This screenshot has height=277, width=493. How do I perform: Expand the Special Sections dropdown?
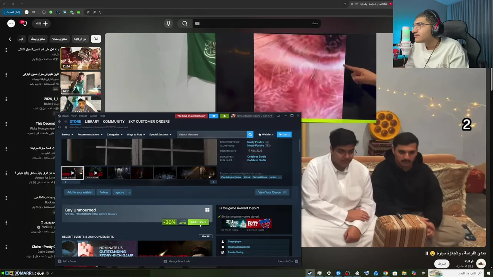tap(160, 134)
